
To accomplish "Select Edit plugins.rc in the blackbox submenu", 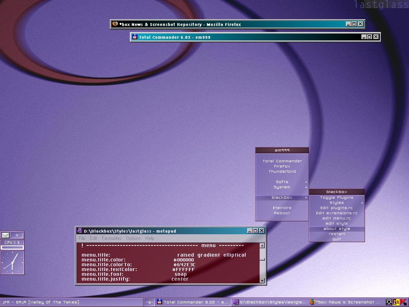I will (x=337, y=208).
